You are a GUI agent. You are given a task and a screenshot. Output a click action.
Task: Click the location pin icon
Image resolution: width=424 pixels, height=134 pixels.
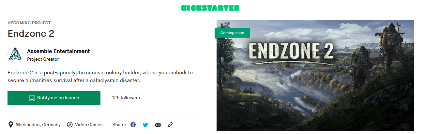click(11, 125)
